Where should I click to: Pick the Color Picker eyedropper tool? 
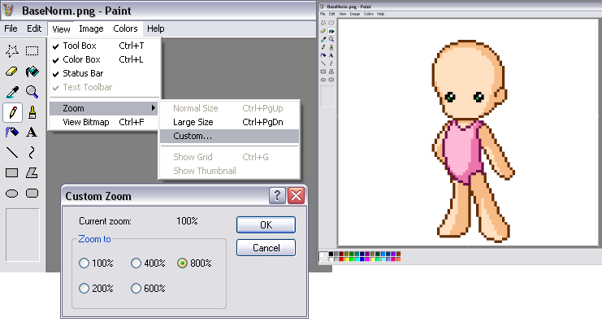tap(12, 92)
